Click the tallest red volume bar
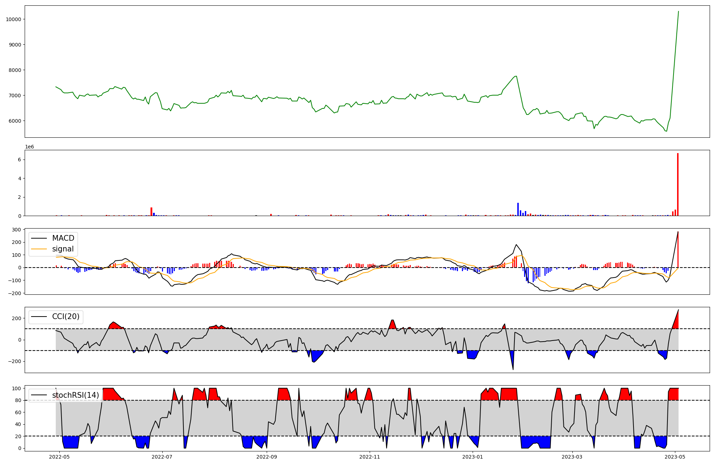715x465 pixels. (x=677, y=184)
